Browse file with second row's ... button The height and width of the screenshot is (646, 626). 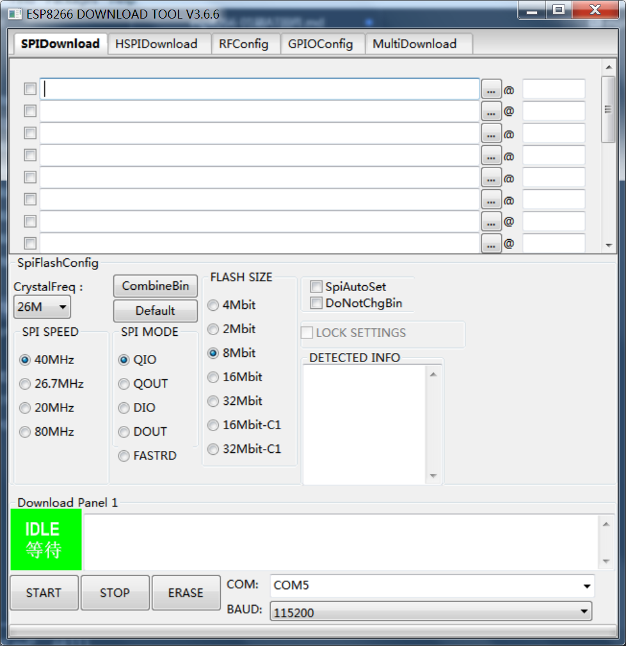tap(491, 111)
